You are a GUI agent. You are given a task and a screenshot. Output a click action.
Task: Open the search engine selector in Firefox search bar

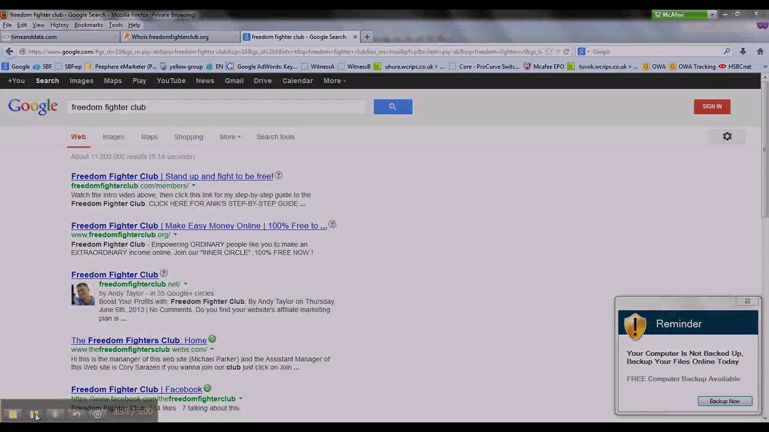click(x=584, y=52)
